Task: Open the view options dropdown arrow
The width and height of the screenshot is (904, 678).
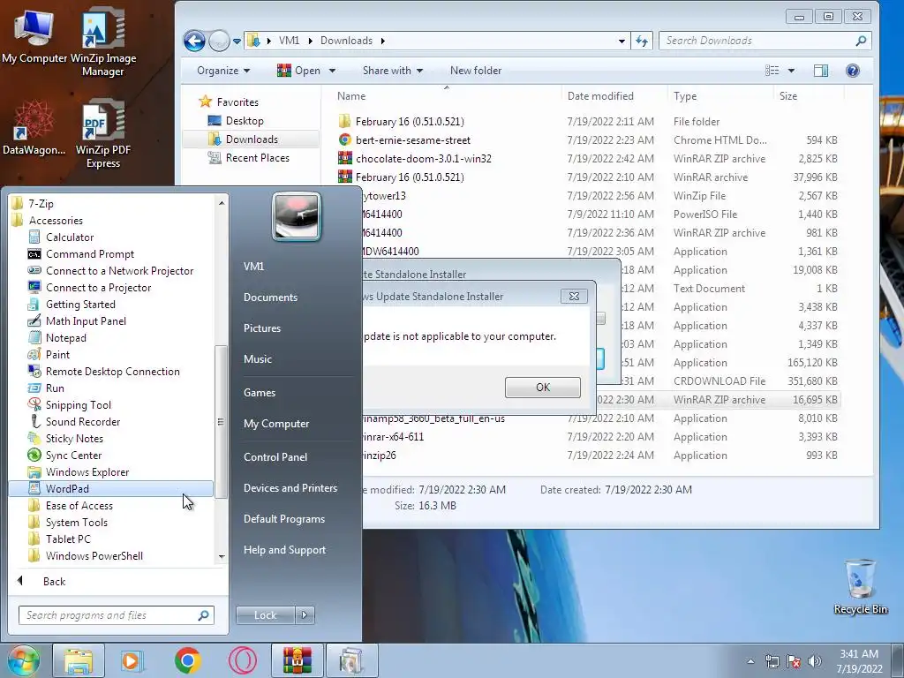Action: tap(791, 71)
